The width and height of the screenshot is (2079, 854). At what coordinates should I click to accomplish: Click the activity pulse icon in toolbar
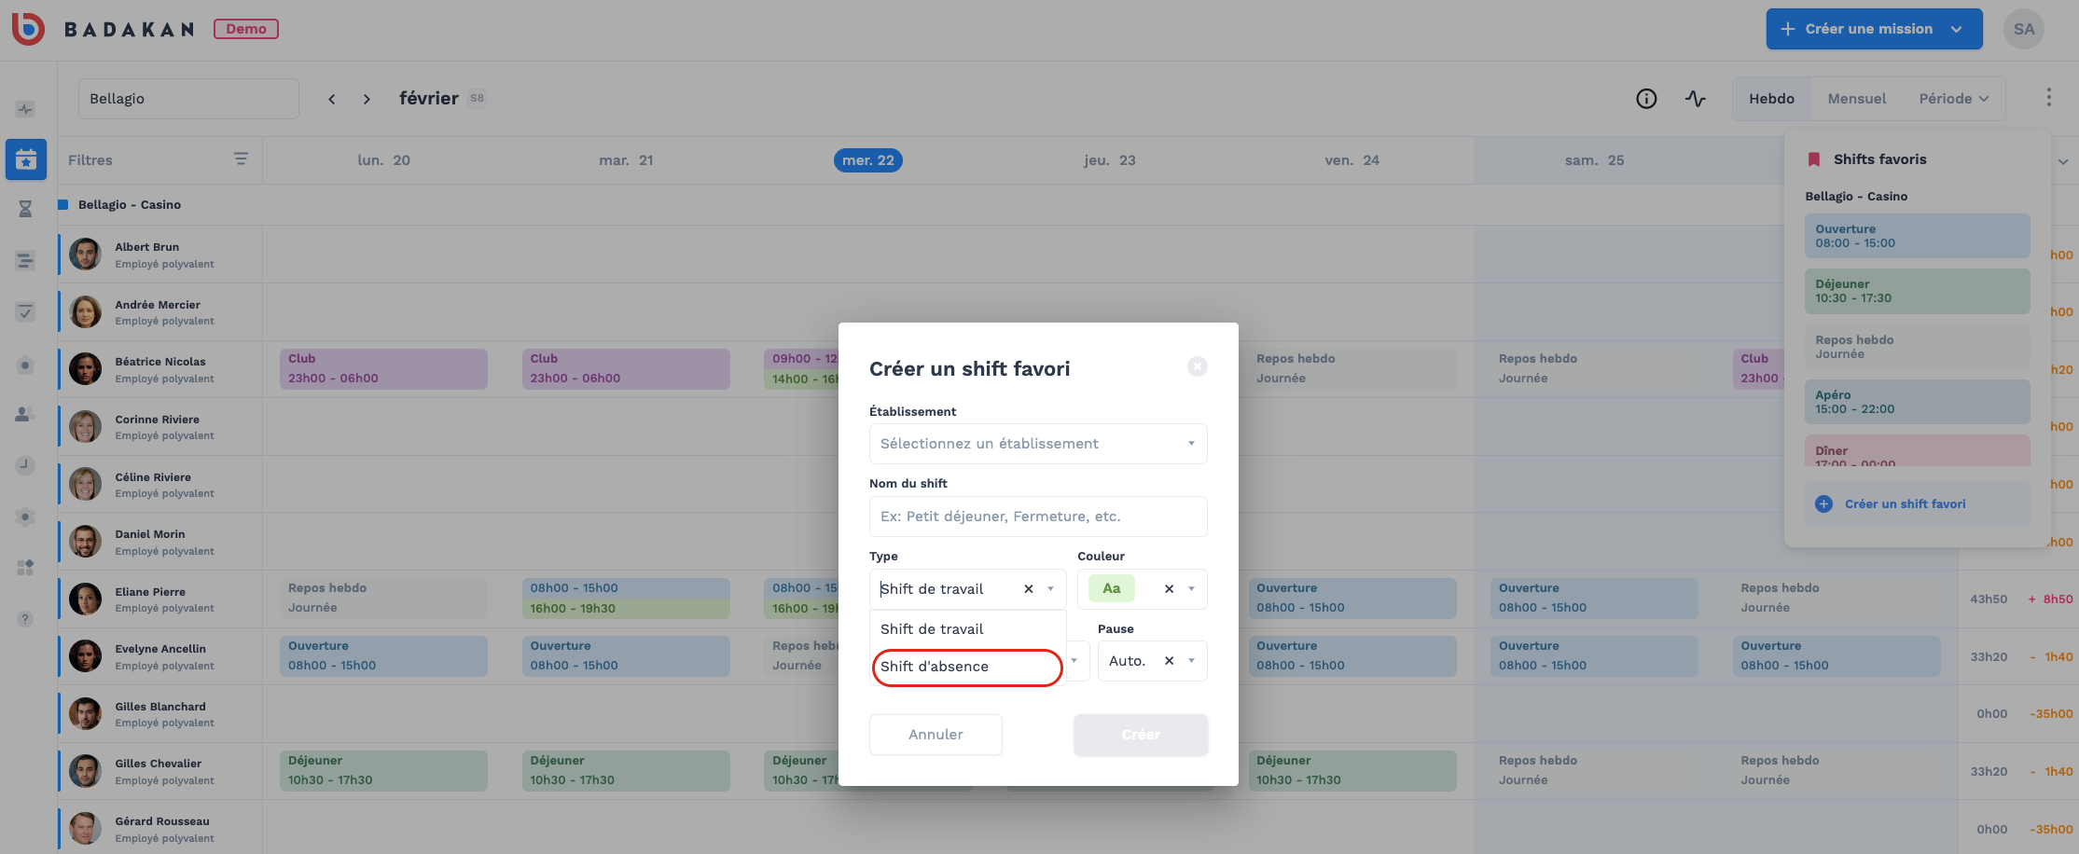[x=1696, y=99]
